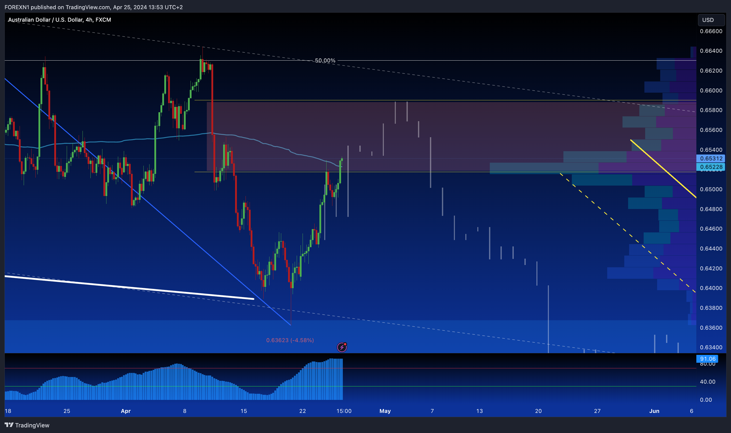
Task: Select the blue descending trendline
Action: 147,201
